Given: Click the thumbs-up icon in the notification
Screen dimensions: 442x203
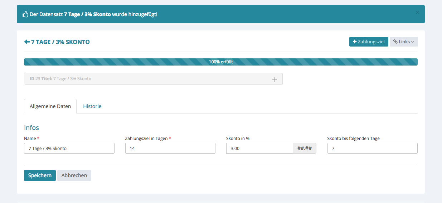Looking at the screenshot, I should [x=25, y=14].
